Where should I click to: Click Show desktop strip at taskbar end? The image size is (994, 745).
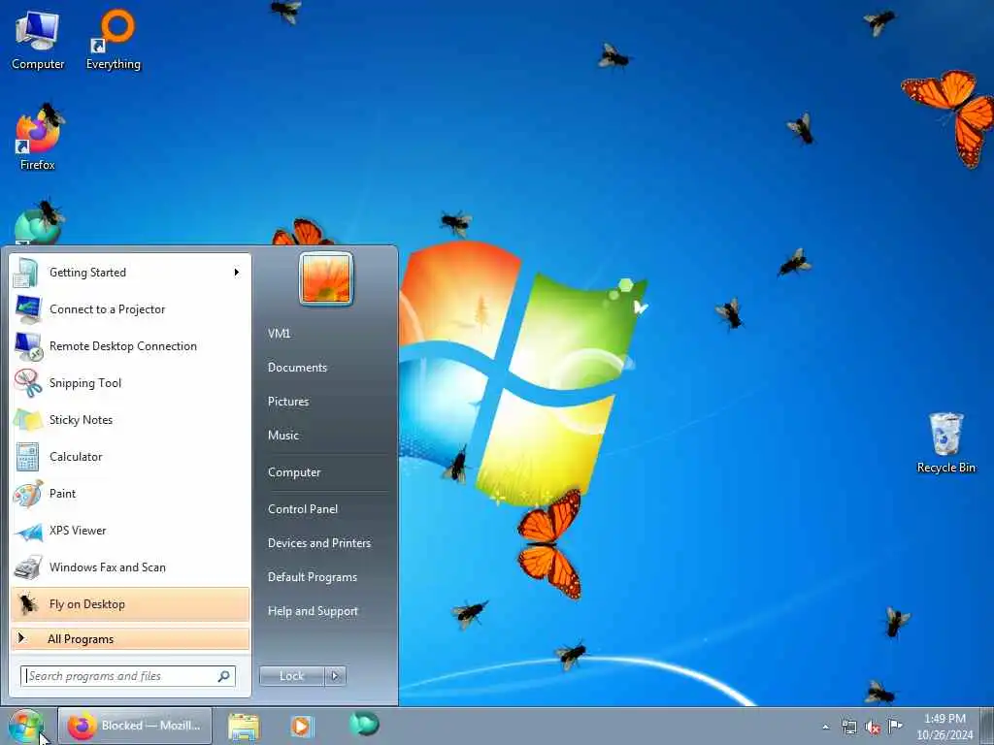988,726
